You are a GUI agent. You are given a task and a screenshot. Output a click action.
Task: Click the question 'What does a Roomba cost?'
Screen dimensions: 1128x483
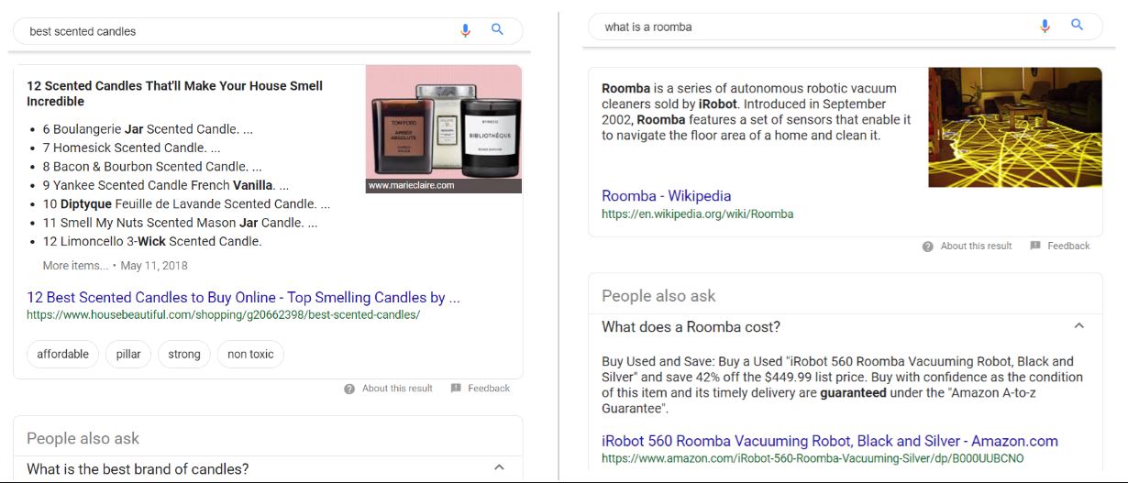(x=691, y=327)
